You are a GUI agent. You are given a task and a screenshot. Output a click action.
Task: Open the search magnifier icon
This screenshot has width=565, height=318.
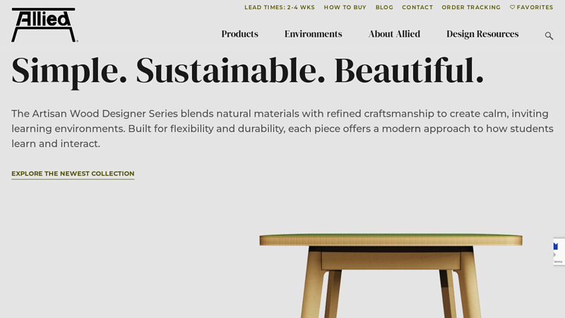(549, 36)
